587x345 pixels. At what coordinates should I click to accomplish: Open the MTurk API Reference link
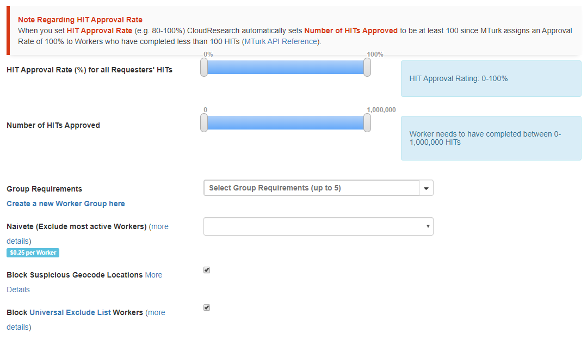tap(281, 41)
